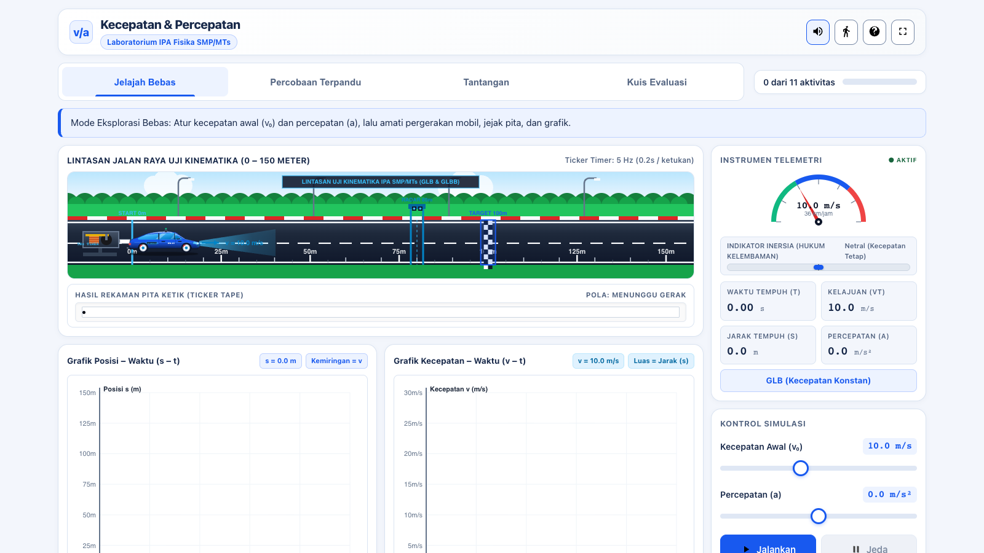Toggle fullscreen mode icon

(x=903, y=32)
